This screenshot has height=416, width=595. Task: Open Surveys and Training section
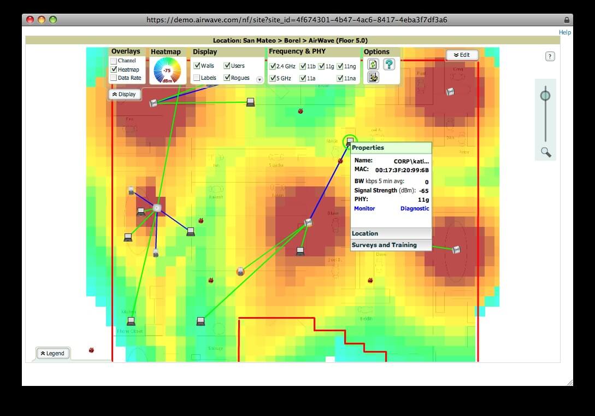point(391,245)
